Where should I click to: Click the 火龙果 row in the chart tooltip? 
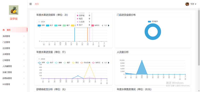point(83,22)
